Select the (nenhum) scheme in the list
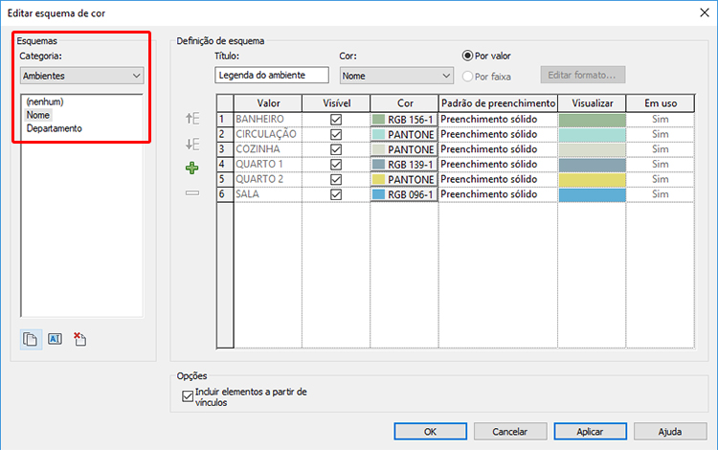The height and width of the screenshot is (450, 718). (x=45, y=101)
